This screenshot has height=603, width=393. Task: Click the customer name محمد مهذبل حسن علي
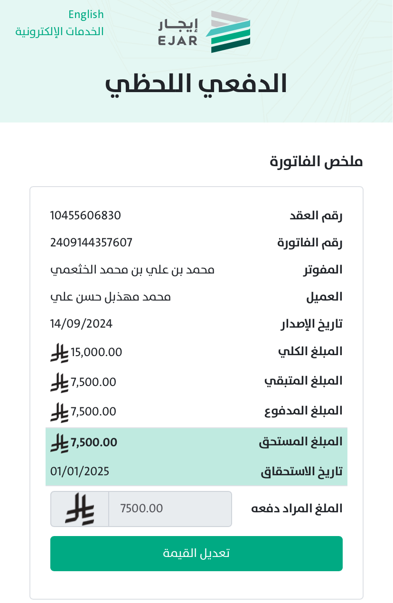pyautogui.click(x=111, y=297)
